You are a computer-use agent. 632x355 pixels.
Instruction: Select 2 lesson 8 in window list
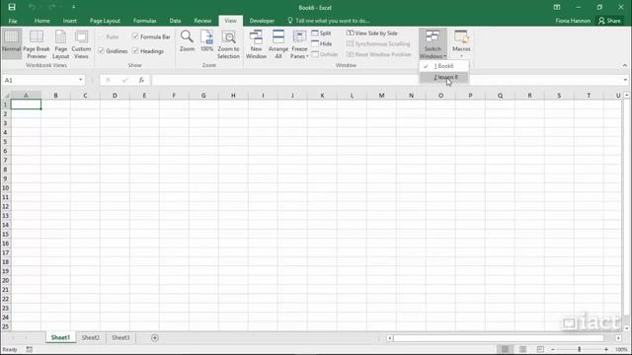(443, 77)
